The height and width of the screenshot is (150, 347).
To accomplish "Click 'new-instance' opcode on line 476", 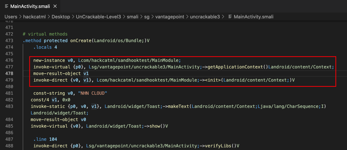I will [49, 60].
